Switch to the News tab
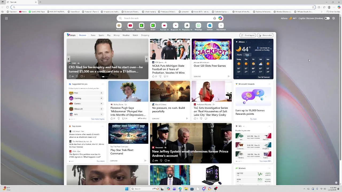 (x=93, y=35)
